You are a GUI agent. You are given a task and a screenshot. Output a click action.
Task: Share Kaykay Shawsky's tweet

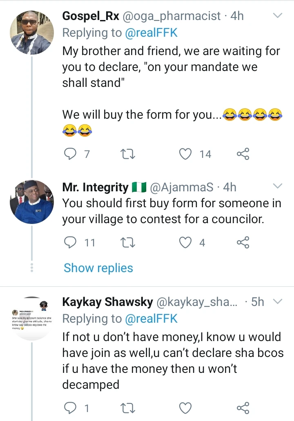point(243,408)
